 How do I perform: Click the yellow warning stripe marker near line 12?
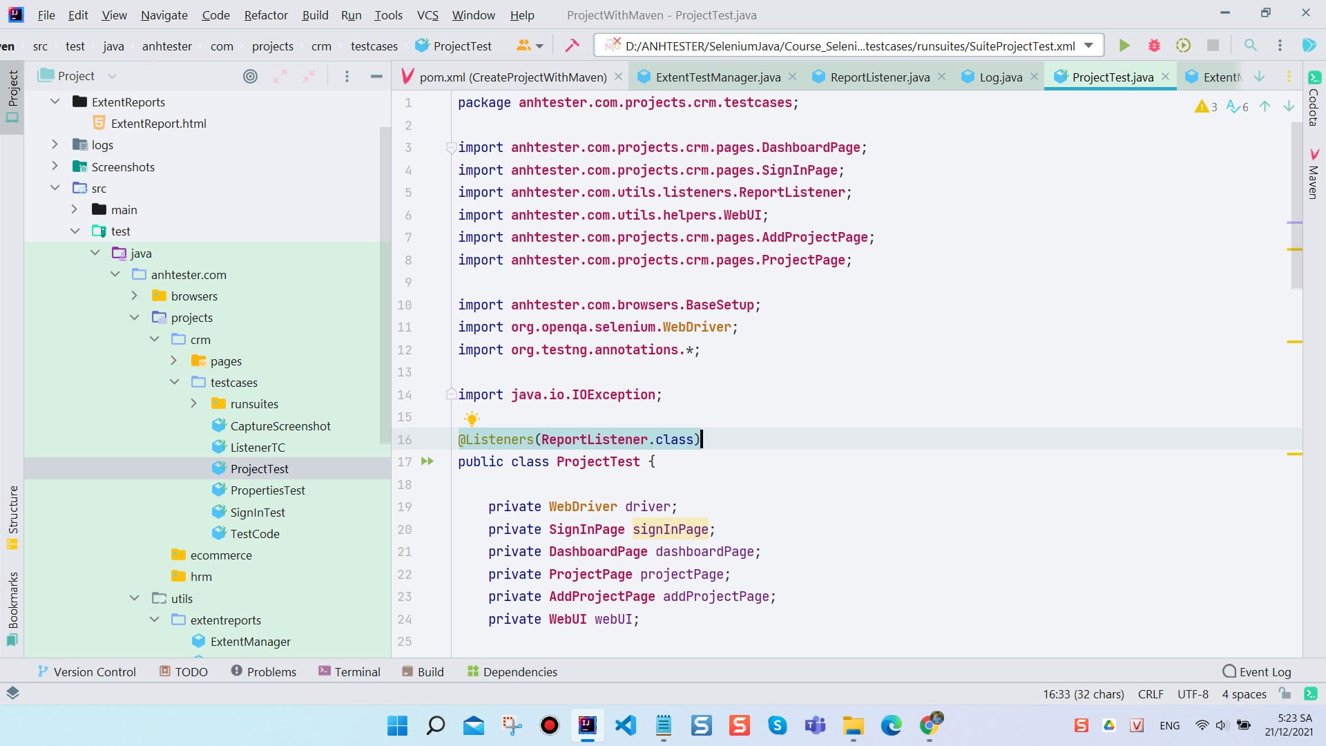[1294, 342]
